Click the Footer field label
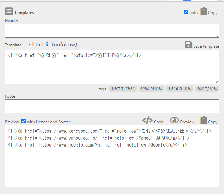 point(11,96)
